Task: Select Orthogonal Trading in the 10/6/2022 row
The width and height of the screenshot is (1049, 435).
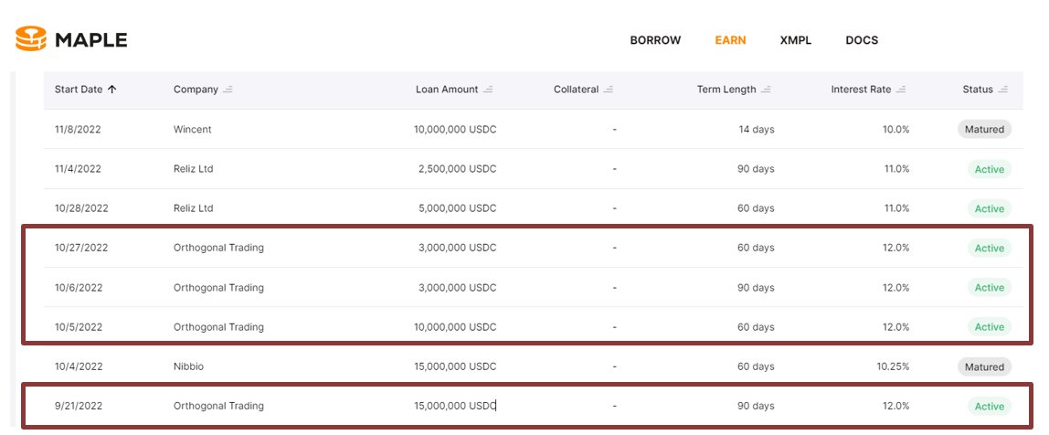Action: coord(218,288)
